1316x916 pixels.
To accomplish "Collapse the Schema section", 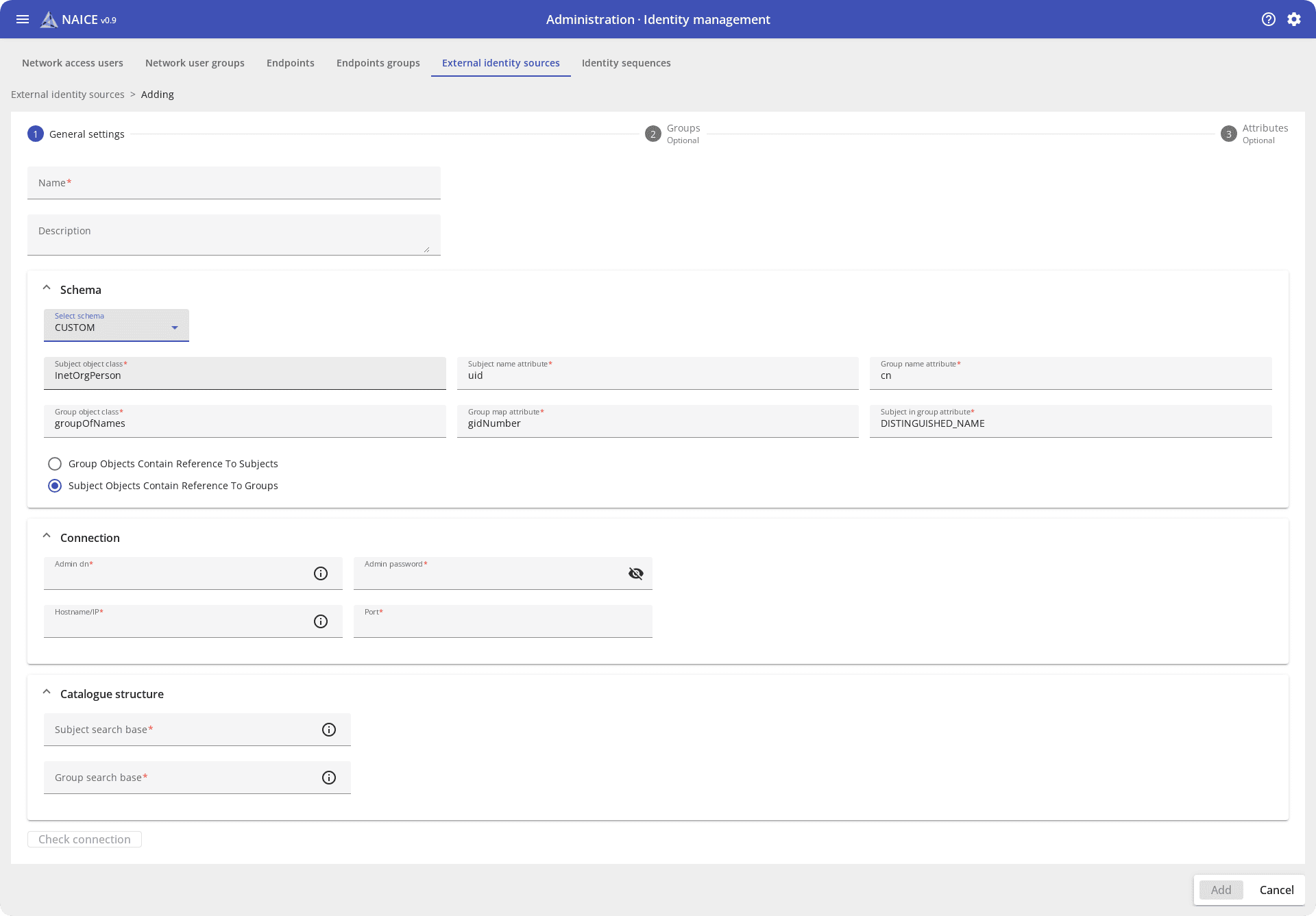I will tap(47, 288).
